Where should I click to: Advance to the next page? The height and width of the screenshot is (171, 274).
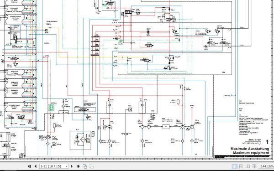pos(72,166)
